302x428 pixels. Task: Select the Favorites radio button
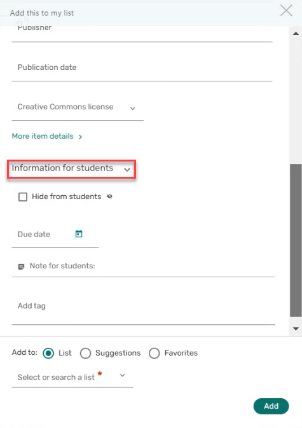[154, 353]
